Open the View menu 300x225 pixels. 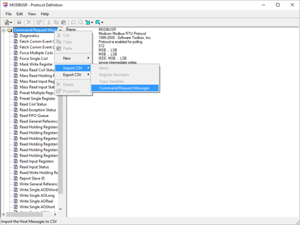[32, 14]
